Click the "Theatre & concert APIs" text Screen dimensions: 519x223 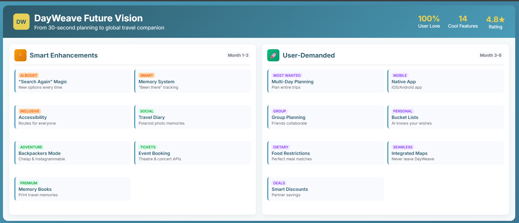(x=160, y=159)
